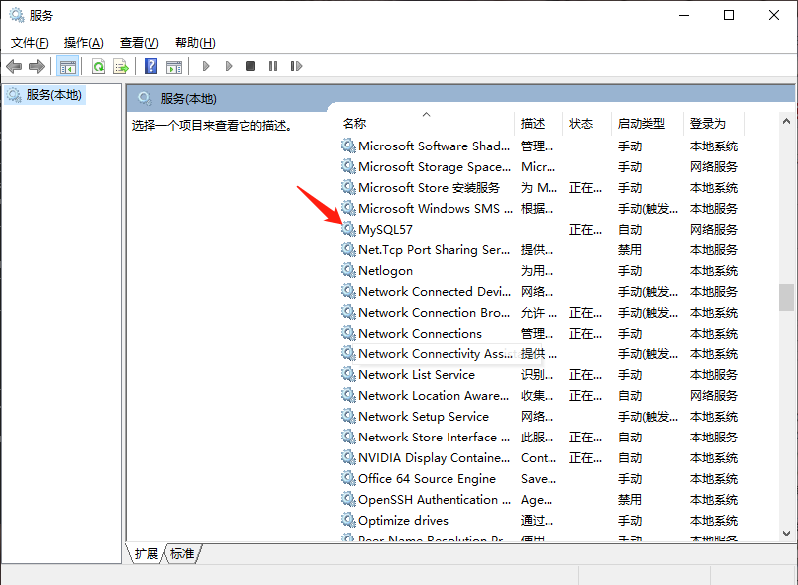Image resolution: width=798 pixels, height=585 pixels.
Task: Click the gear icon next to MySQL57
Action: coord(349,229)
